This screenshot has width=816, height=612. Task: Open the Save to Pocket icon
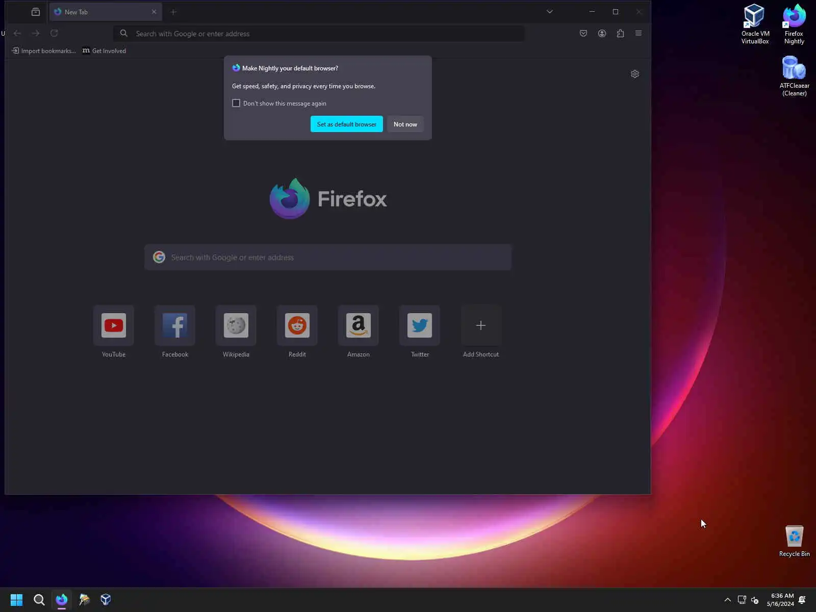click(x=583, y=33)
